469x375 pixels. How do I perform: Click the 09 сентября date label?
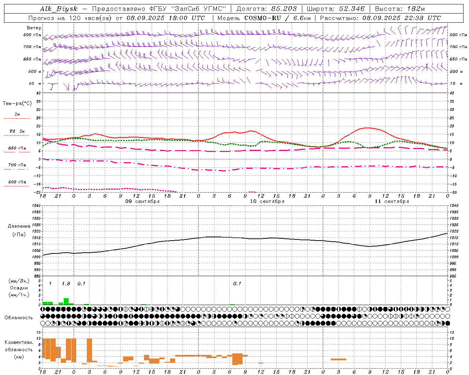142,201
